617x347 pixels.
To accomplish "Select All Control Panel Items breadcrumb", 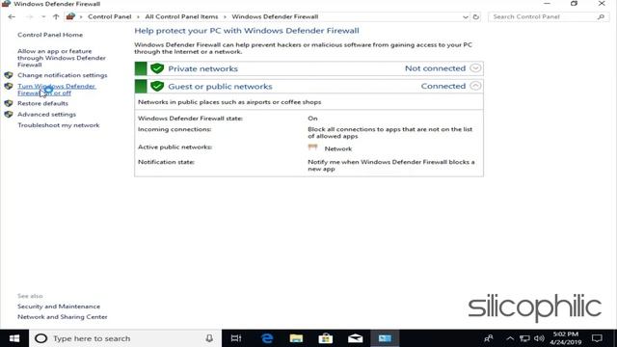I will [x=181, y=17].
